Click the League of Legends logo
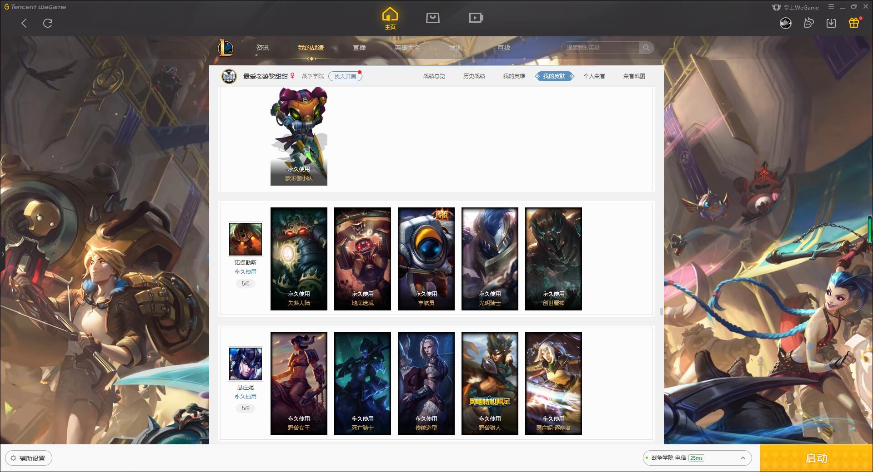The height and width of the screenshot is (472, 873). tap(226, 48)
